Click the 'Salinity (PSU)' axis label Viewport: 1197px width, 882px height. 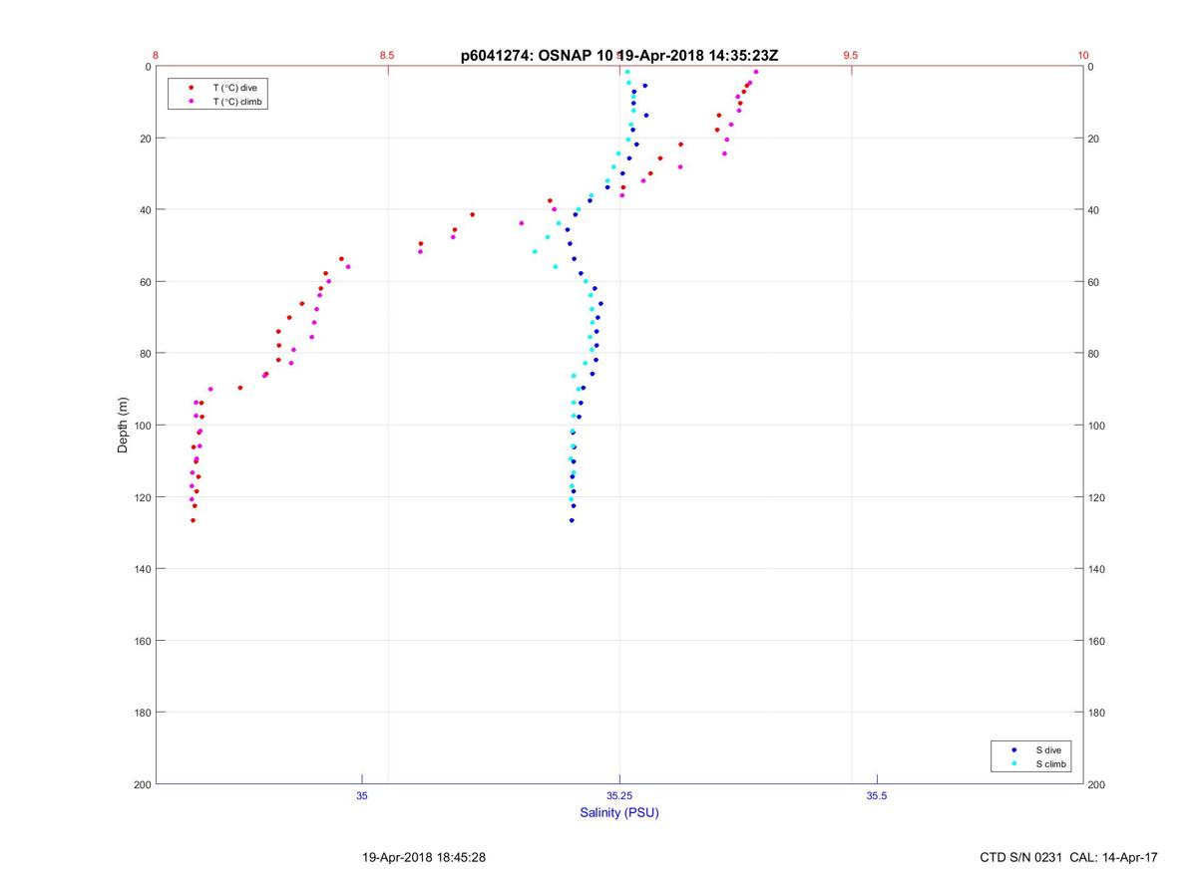pos(619,812)
